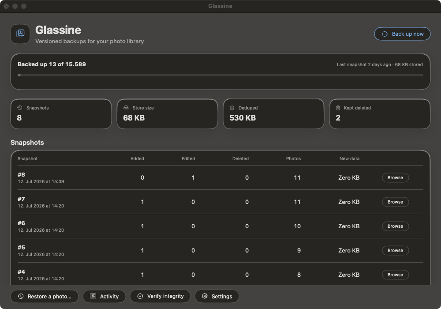
Task: Click the Store size drive icon
Action: tap(126, 108)
